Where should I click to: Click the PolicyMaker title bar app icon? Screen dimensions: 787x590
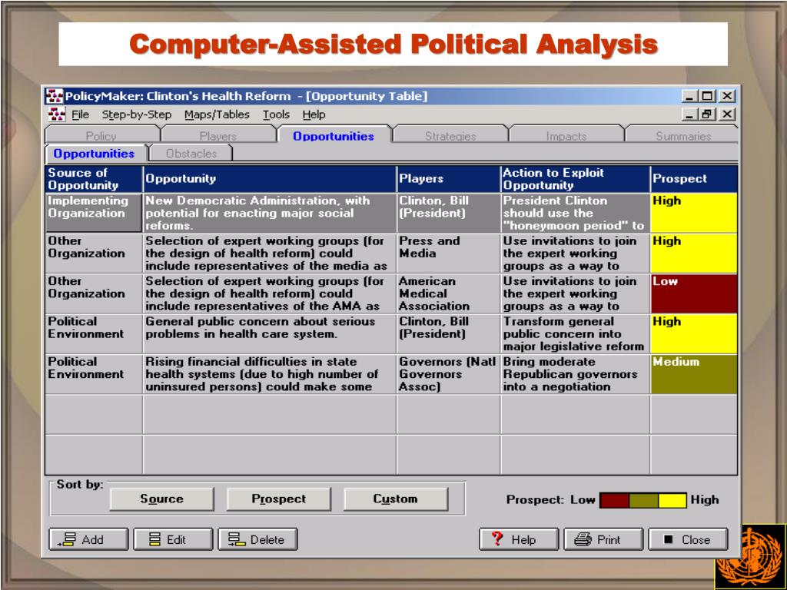(x=55, y=96)
